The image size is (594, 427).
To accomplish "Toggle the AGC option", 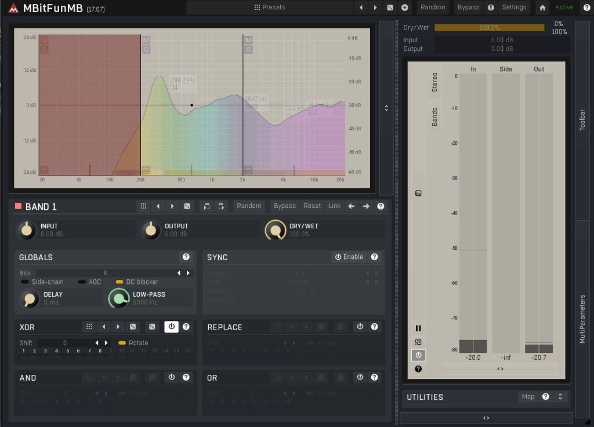I will coord(82,282).
